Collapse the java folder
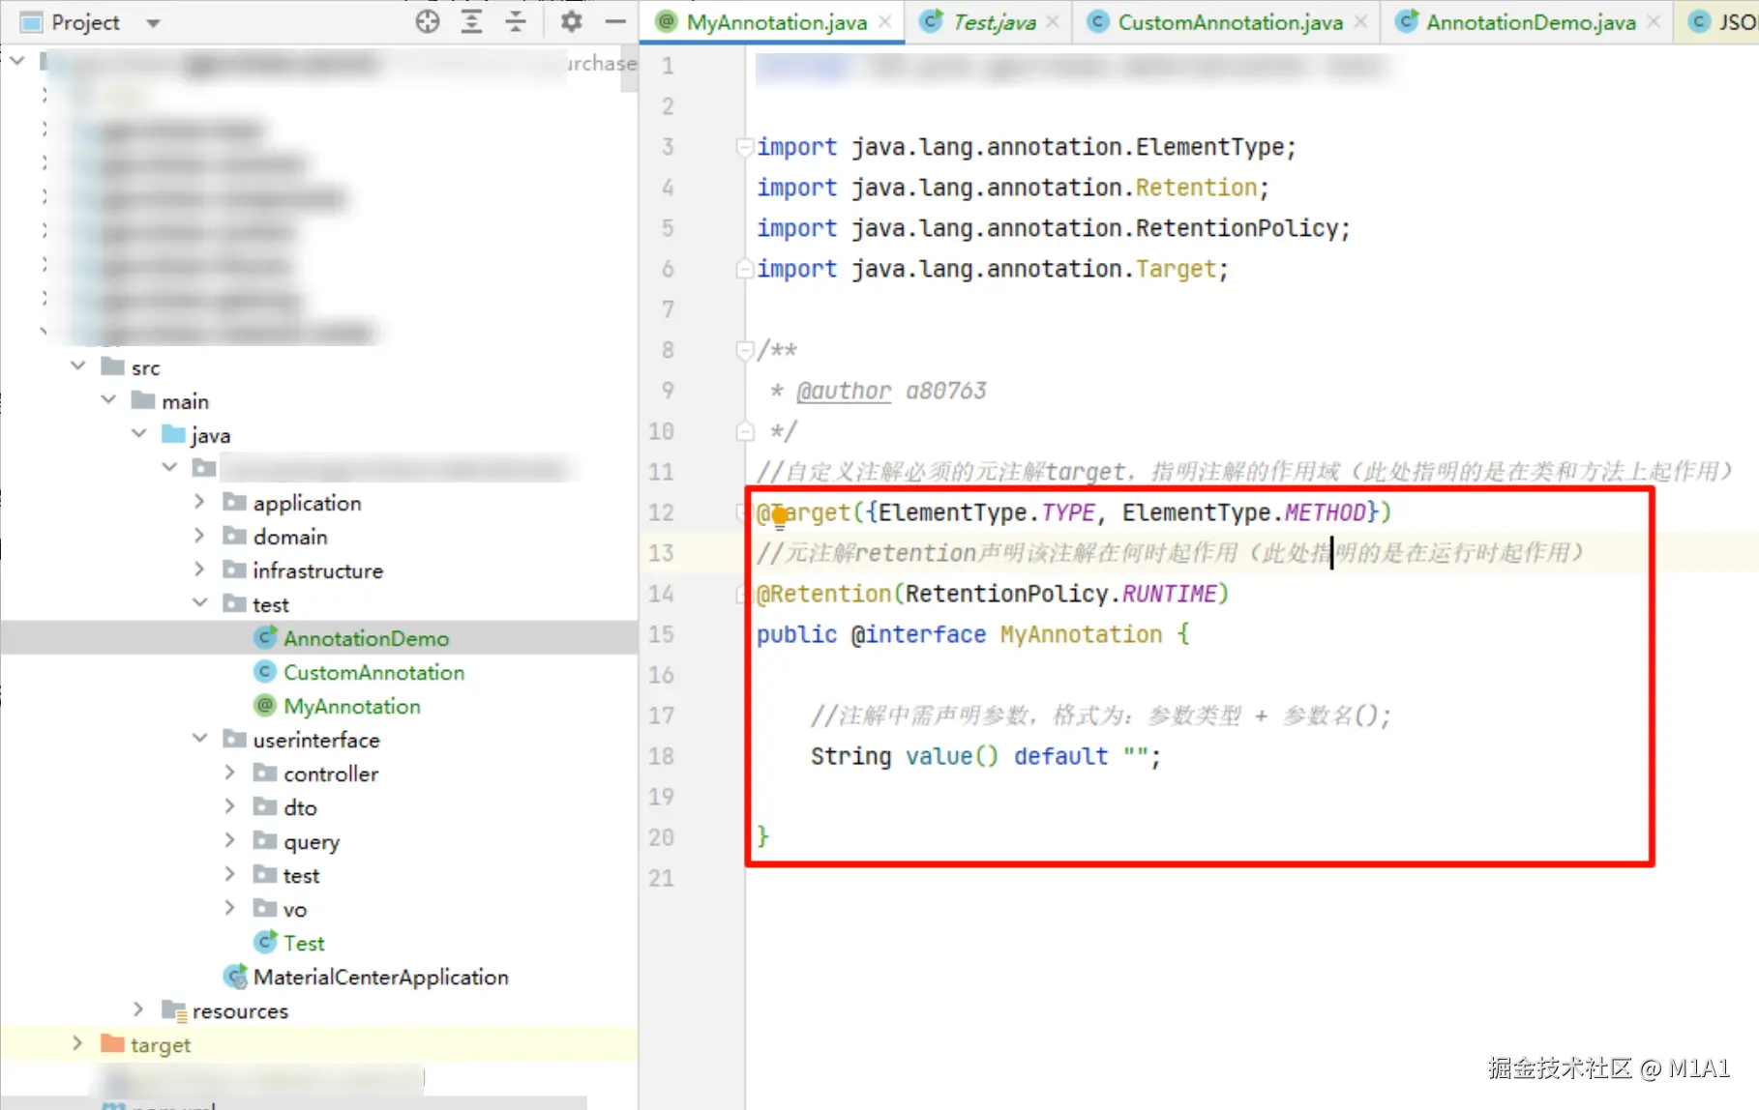The image size is (1759, 1110). (x=139, y=434)
